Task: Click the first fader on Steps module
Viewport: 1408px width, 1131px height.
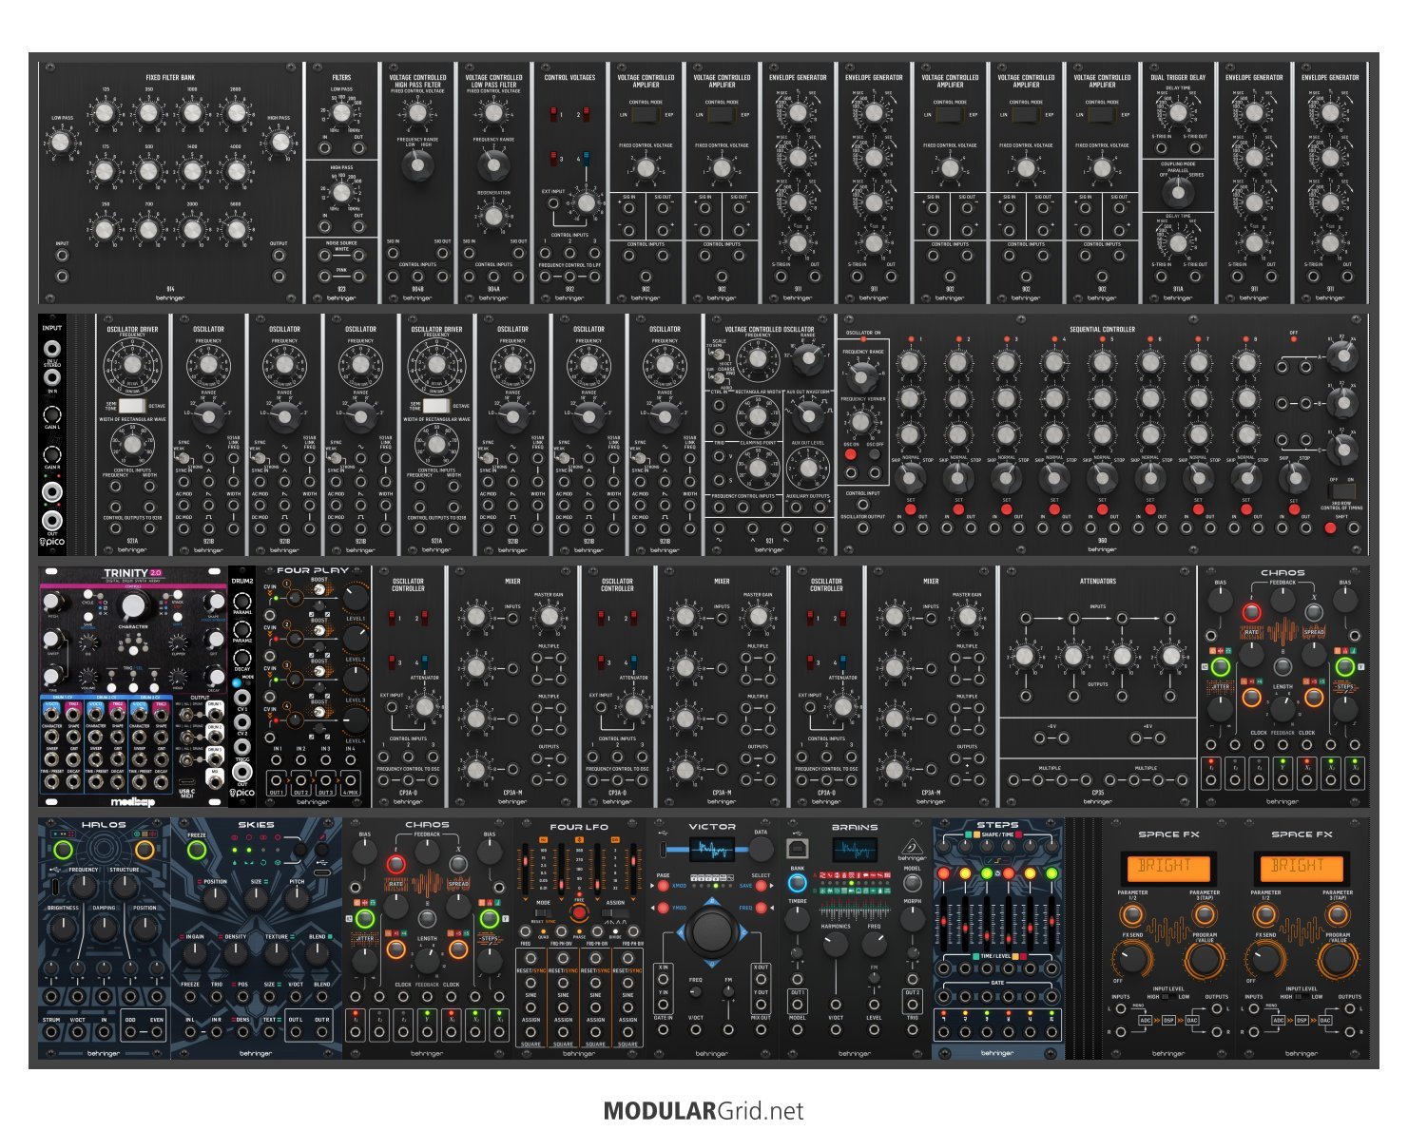Action: [x=945, y=922]
